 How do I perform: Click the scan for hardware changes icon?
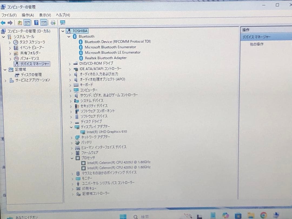[x=62, y=23]
